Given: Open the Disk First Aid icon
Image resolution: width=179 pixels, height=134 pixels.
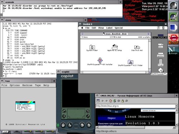Looking at the screenshot, I should pos(137,48).
